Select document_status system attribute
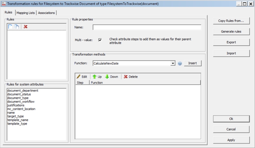The image size is (255, 148). point(19,94)
